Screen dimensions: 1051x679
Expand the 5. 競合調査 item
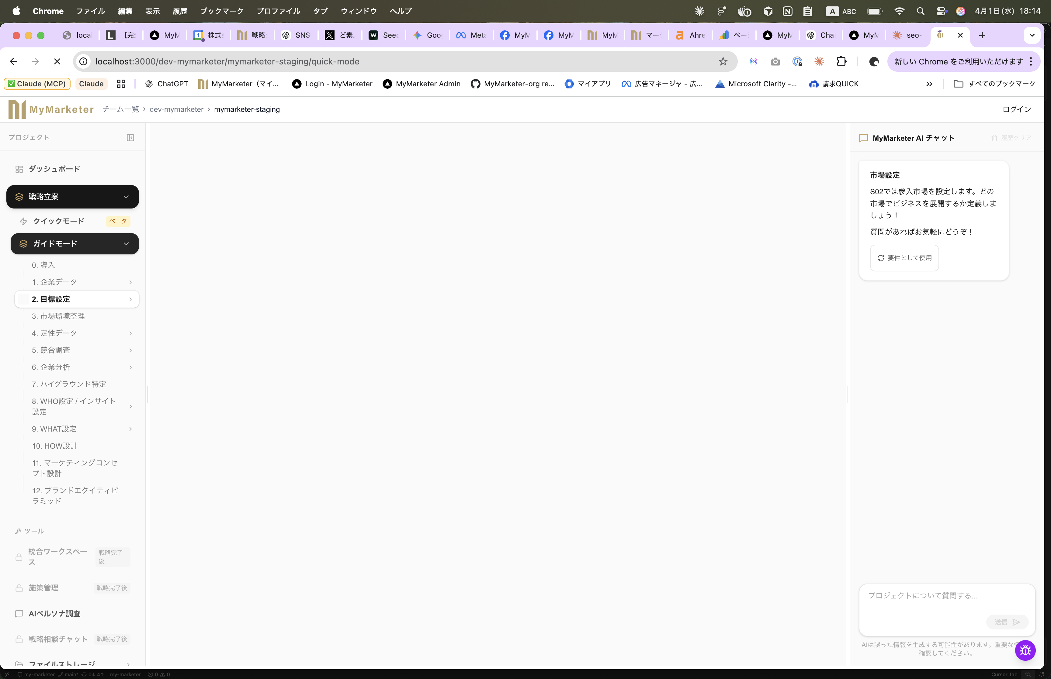click(x=130, y=350)
